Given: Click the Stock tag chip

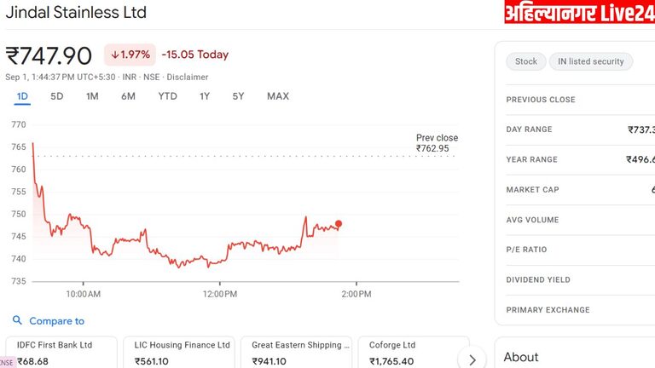Looking at the screenshot, I should point(526,61).
